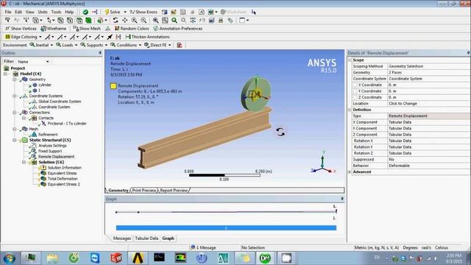Viewport: 471px width, 265px height.
Task: Switch to the Tabular Data tab
Action: 146,239
